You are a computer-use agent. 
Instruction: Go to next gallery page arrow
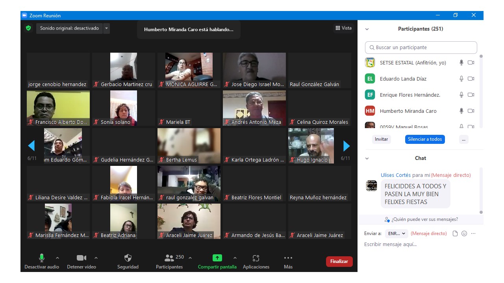[x=346, y=146]
